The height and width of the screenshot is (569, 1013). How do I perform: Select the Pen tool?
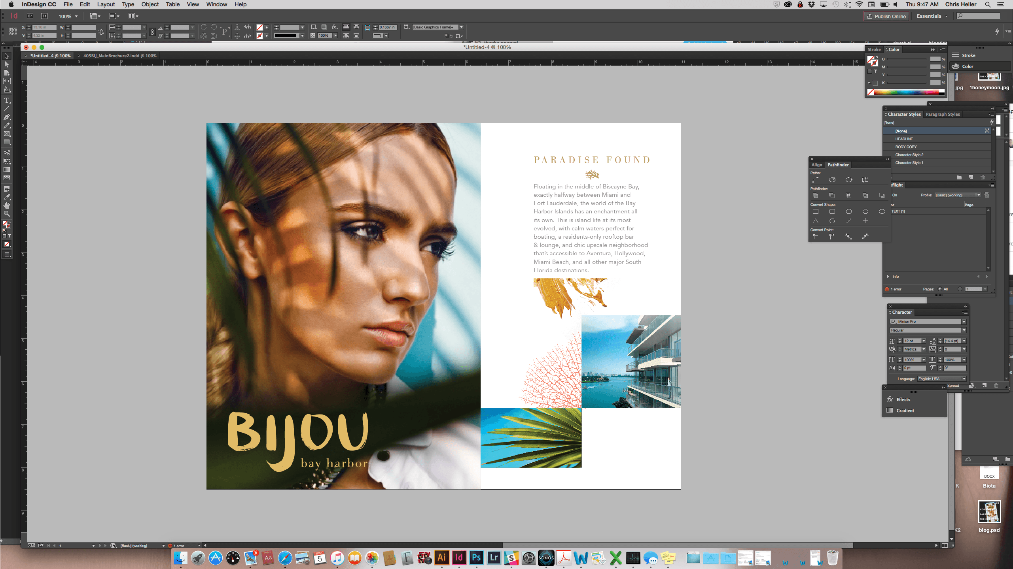(x=7, y=117)
